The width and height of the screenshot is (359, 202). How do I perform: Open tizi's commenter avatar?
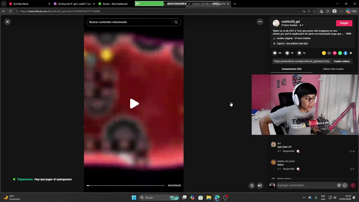click(x=273, y=144)
